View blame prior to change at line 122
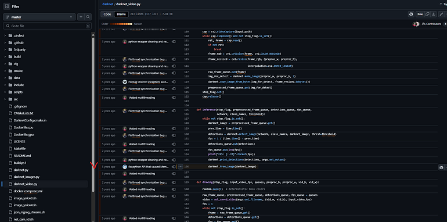 tap(174, 98)
